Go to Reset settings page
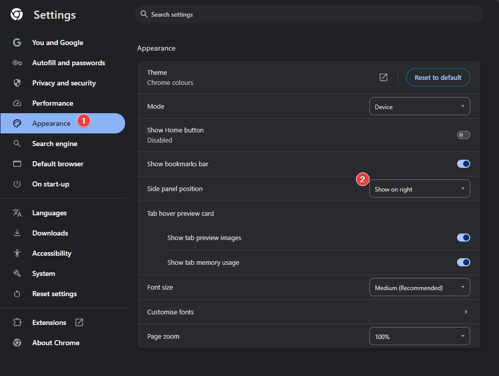Screen dimensions: 499x376 tap(54, 294)
